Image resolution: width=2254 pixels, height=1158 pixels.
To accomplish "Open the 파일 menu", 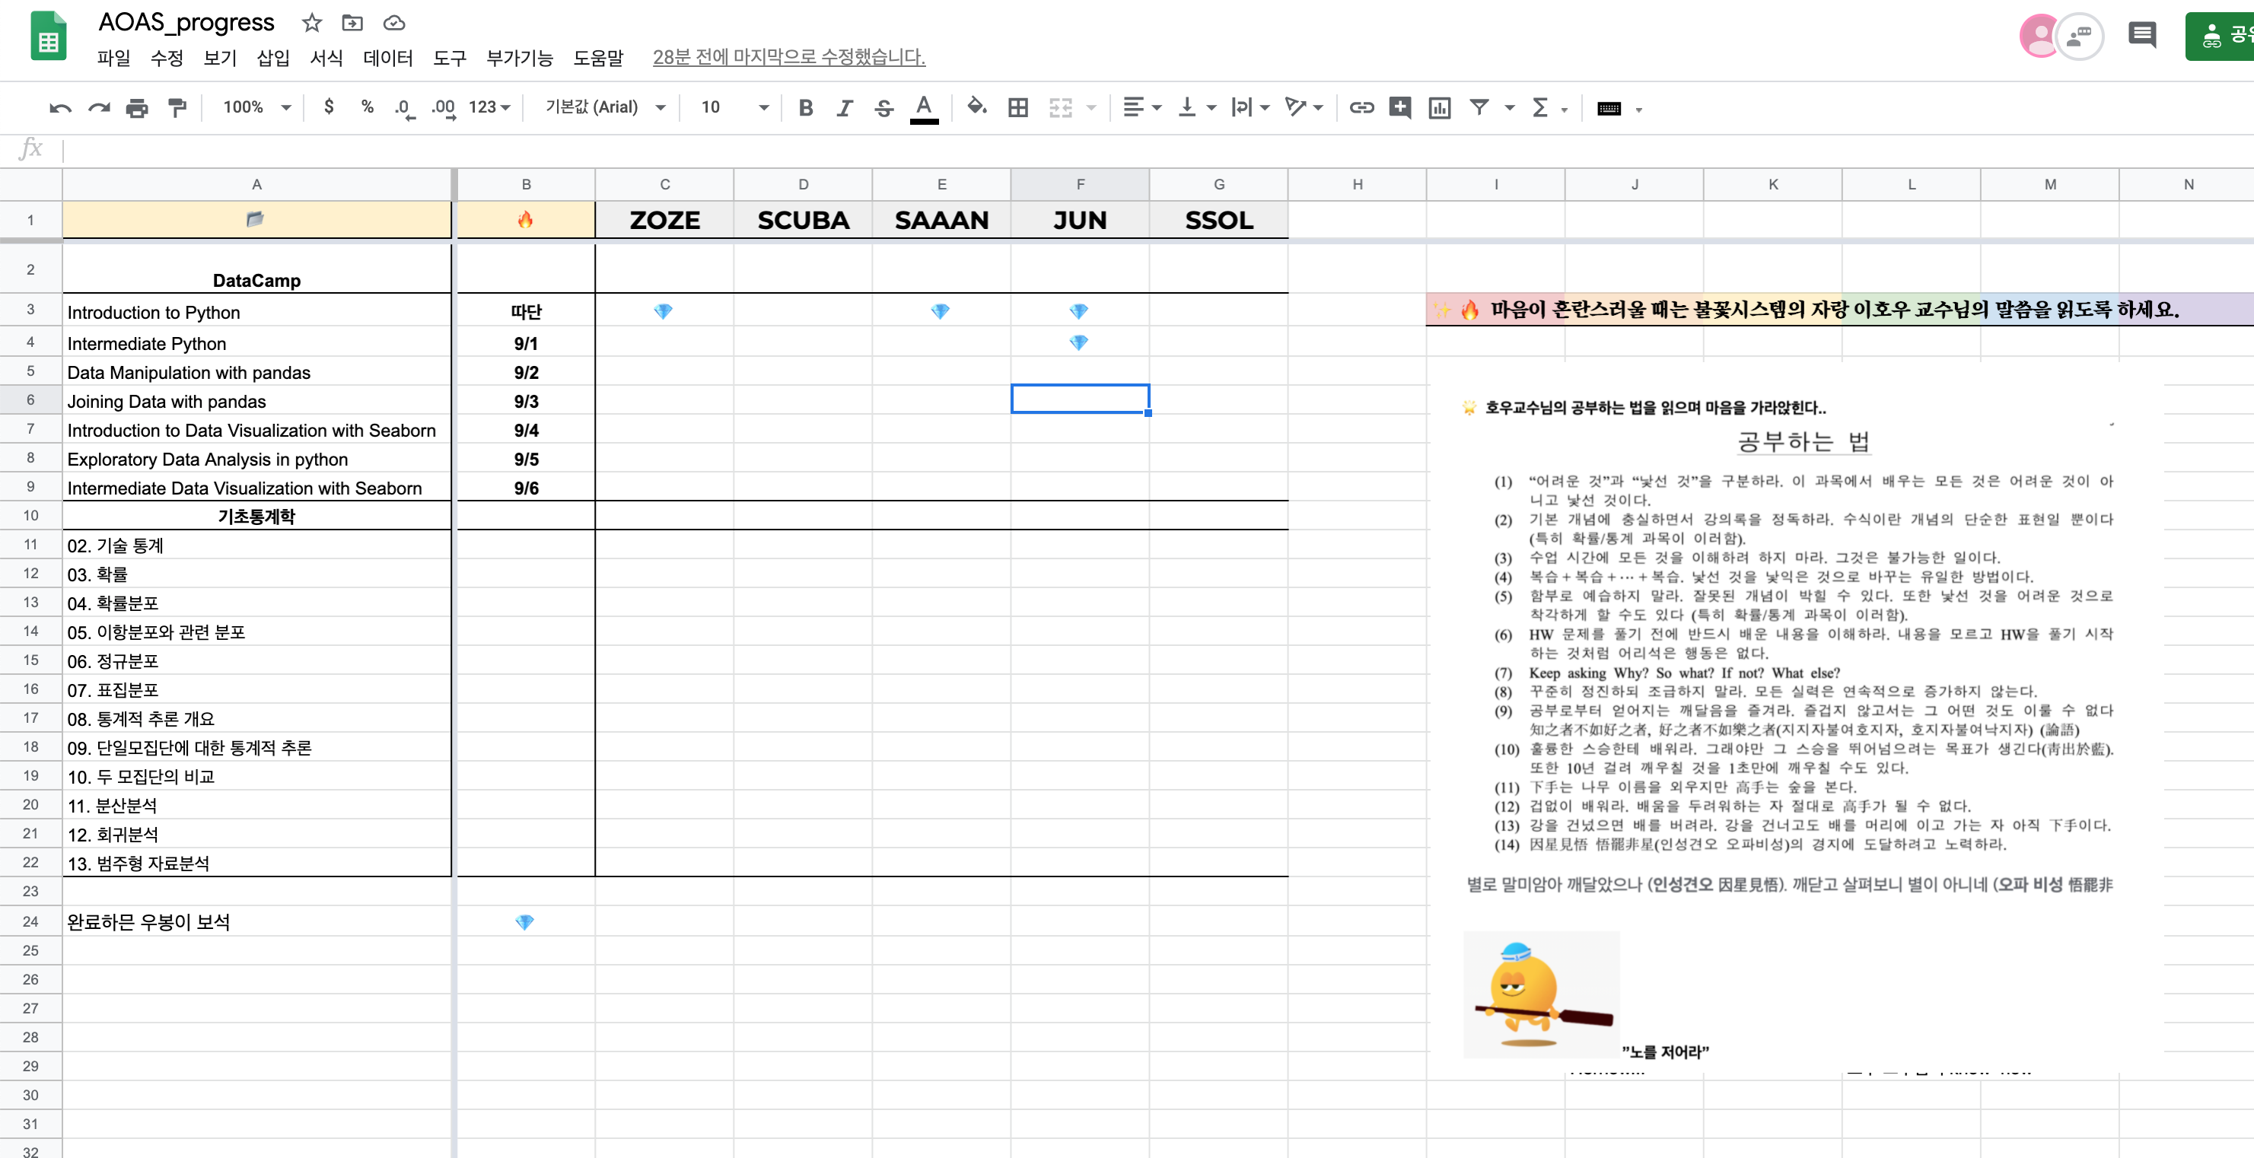I will tap(113, 58).
